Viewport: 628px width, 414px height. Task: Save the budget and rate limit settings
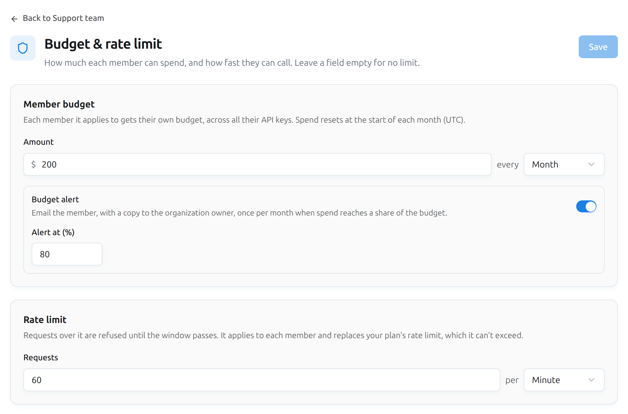(598, 47)
